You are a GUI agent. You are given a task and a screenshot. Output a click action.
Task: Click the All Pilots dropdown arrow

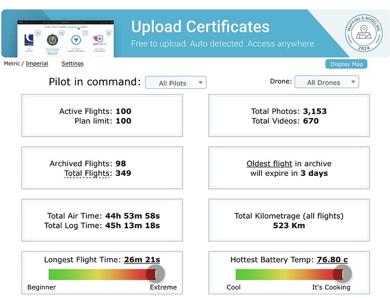coord(200,82)
